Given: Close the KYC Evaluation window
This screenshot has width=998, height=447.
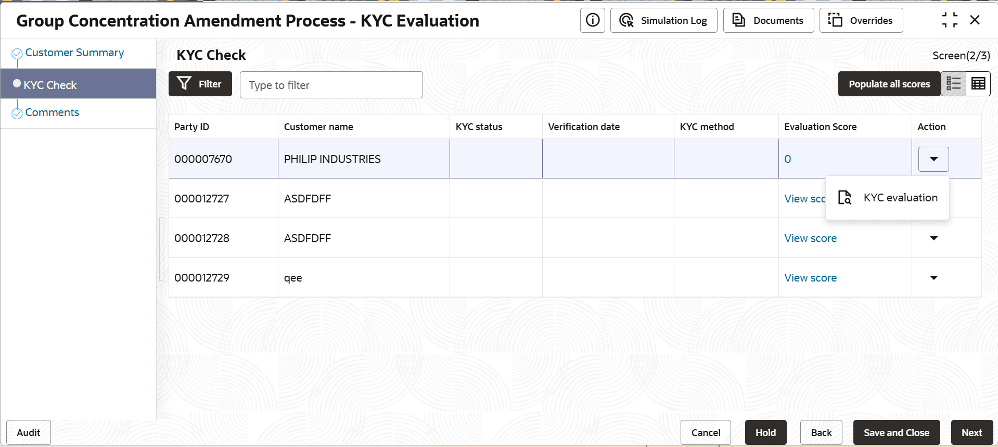Looking at the screenshot, I should pyautogui.click(x=975, y=20).
